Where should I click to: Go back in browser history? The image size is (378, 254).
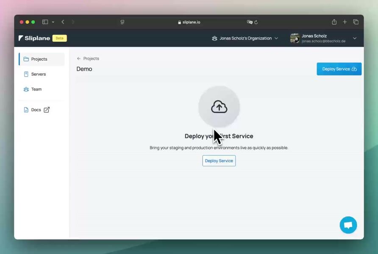pos(63,22)
